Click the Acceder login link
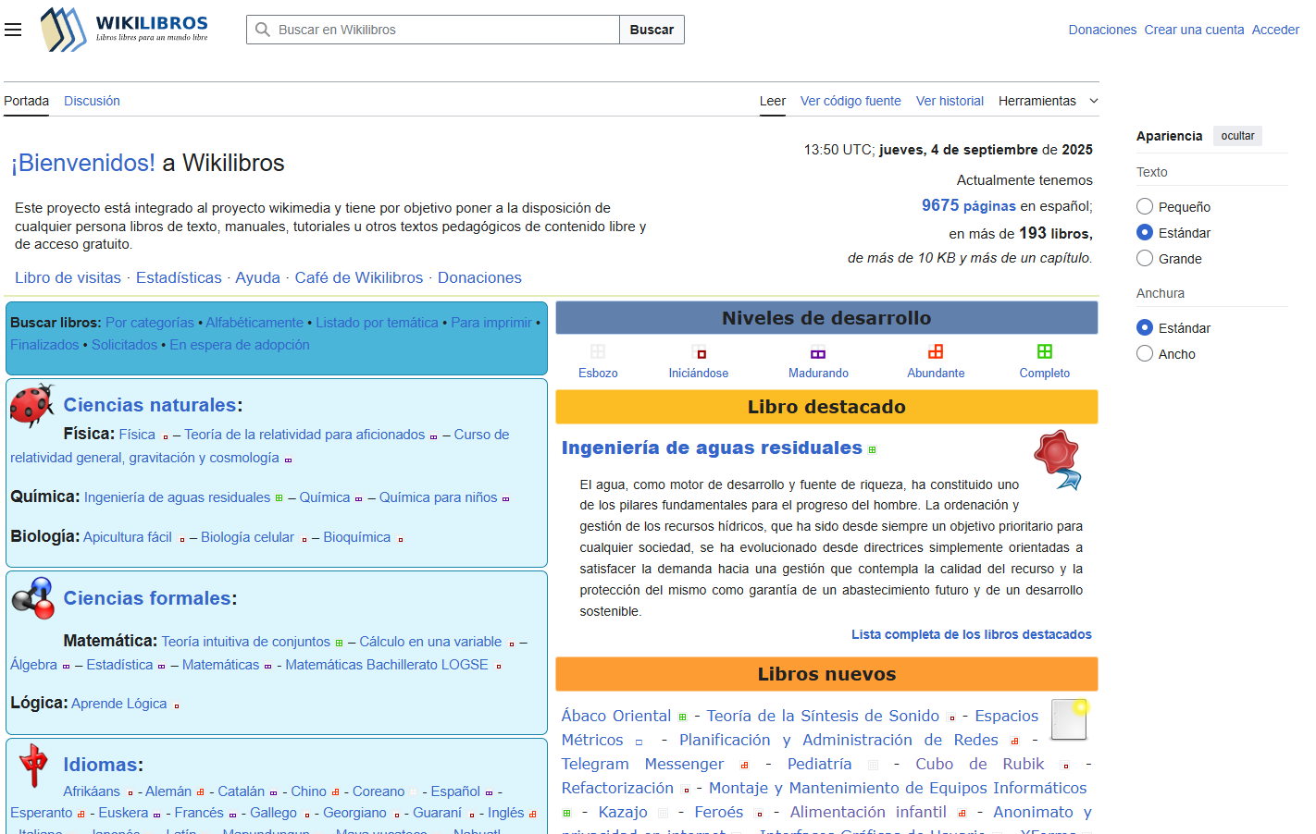Screen dimensions: 1316x834 click(x=1275, y=30)
